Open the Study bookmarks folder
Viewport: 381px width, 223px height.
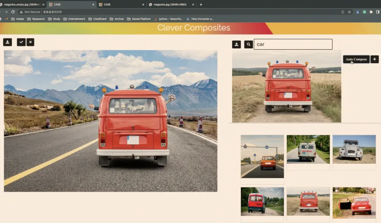tap(54, 19)
